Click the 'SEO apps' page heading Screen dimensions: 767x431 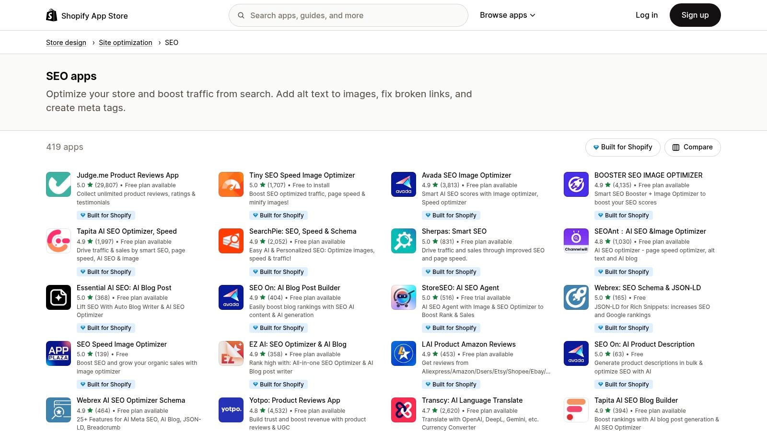pyautogui.click(x=71, y=76)
